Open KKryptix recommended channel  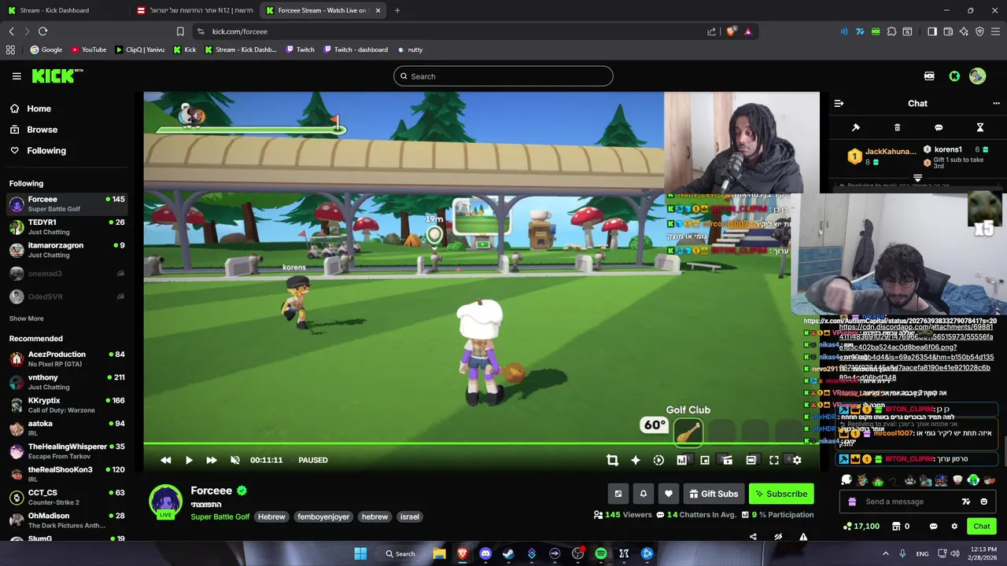pyautogui.click(x=67, y=405)
